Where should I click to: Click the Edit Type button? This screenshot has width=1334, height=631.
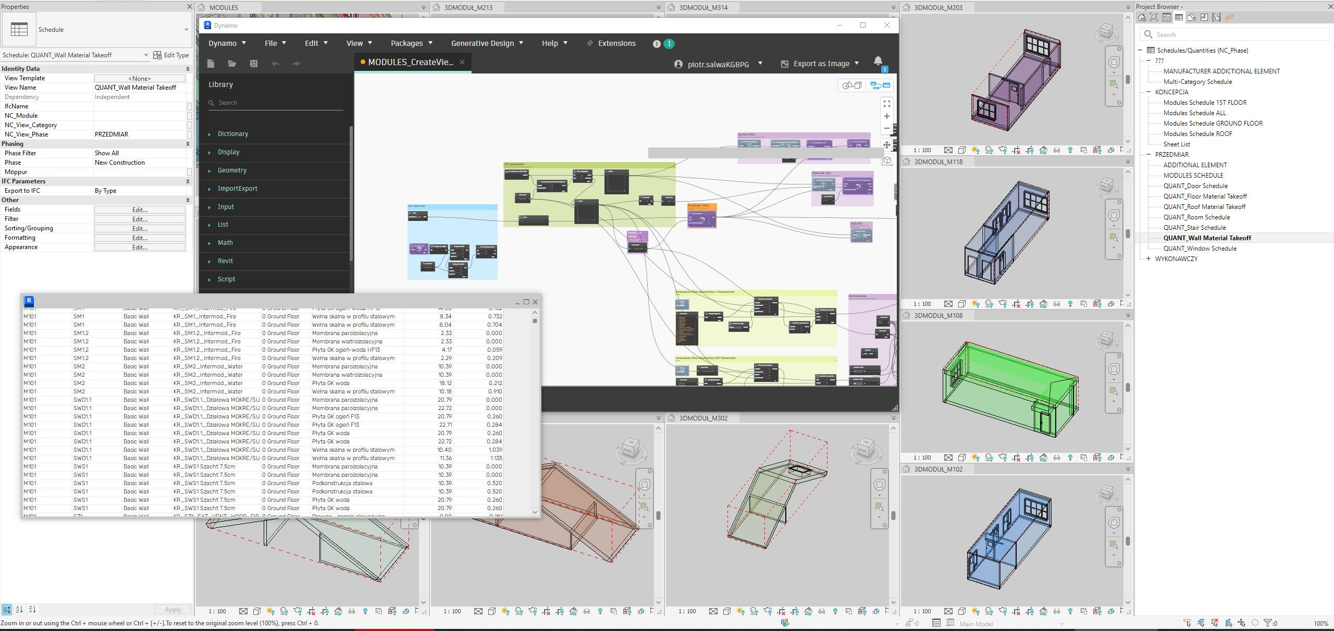point(171,55)
